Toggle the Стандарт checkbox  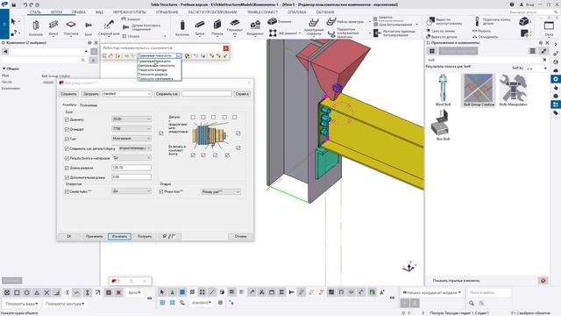[67, 129]
